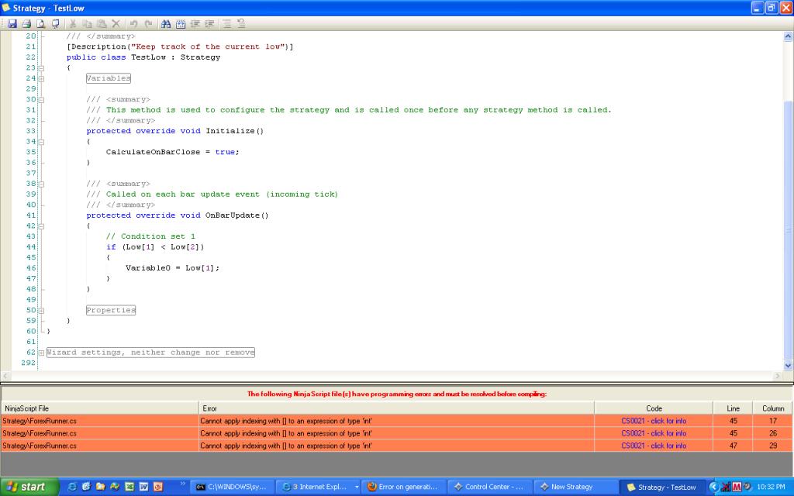Screen dimensions: 794x496
Task: Click code line 'Variable0 = Low[1];'
Action: point(172,267)
